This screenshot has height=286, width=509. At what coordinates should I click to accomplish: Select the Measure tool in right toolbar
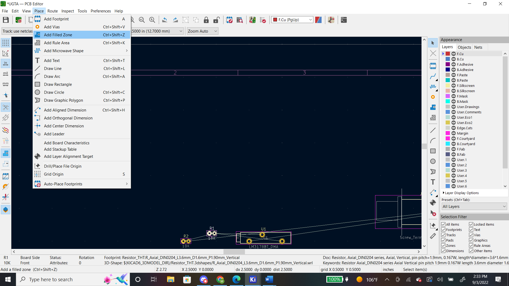pyautogui.click(x=433, y=236)
